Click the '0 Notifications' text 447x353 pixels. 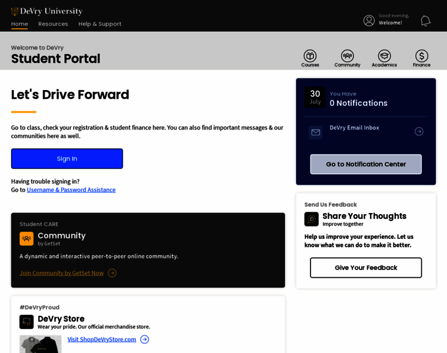pos(358,103)
